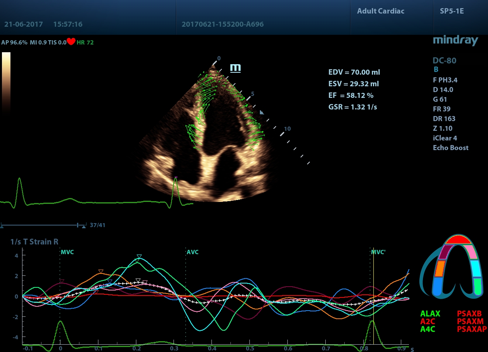Viewport: 488px width, 352px height.
Task: Click the red heart rate icon
Action: click(x=71, y=42)
